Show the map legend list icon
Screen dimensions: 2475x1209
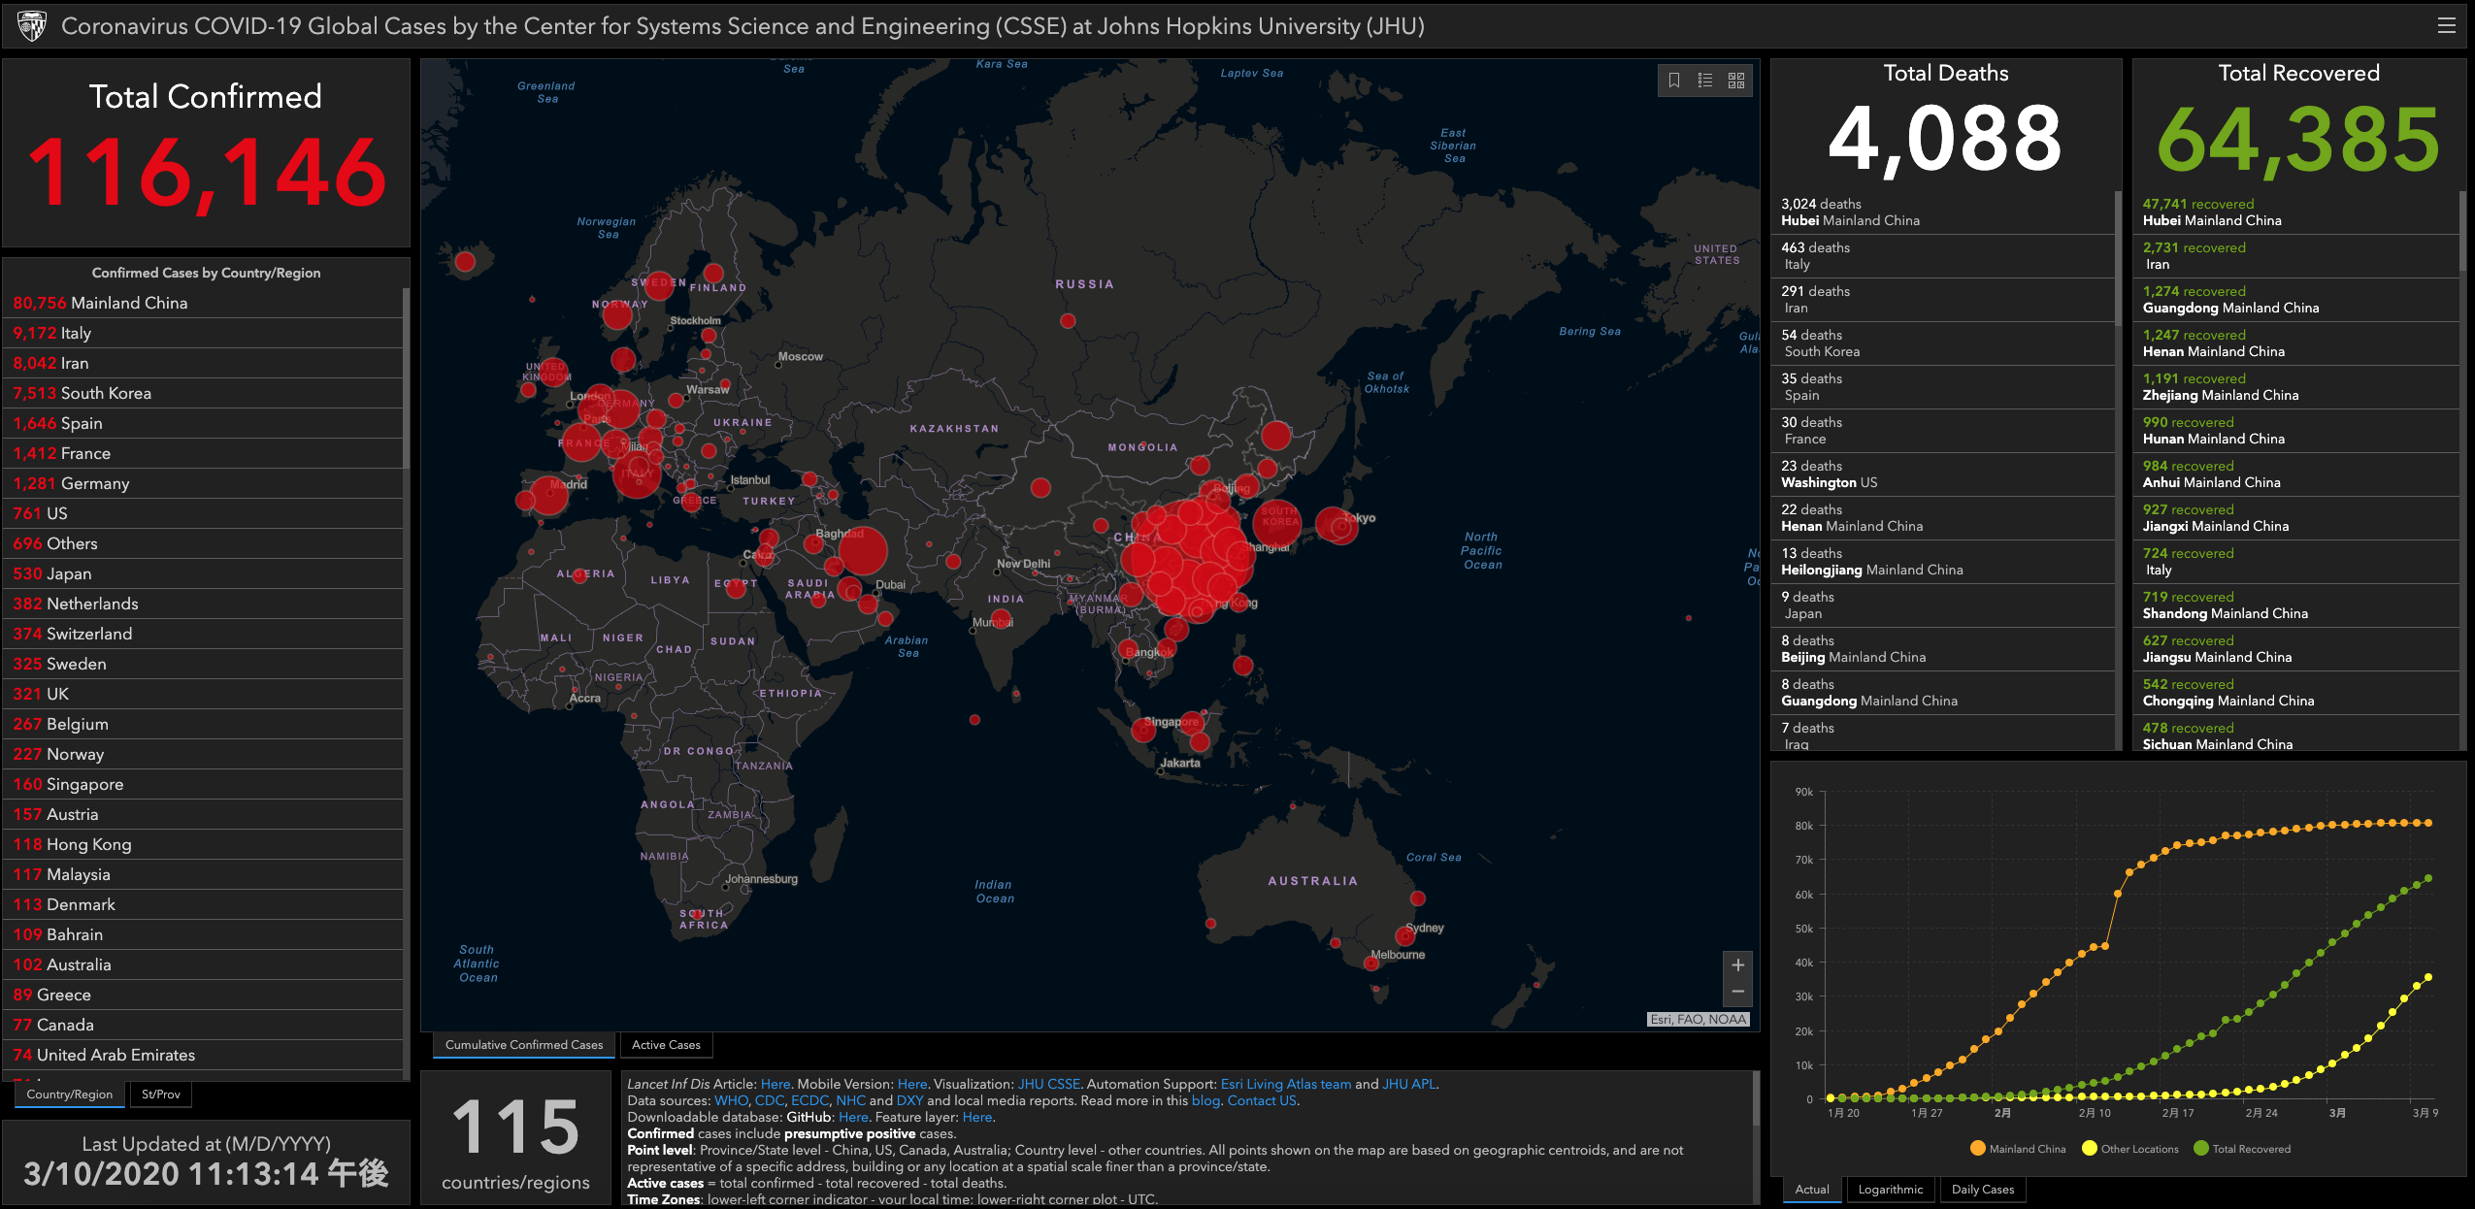1705,81
